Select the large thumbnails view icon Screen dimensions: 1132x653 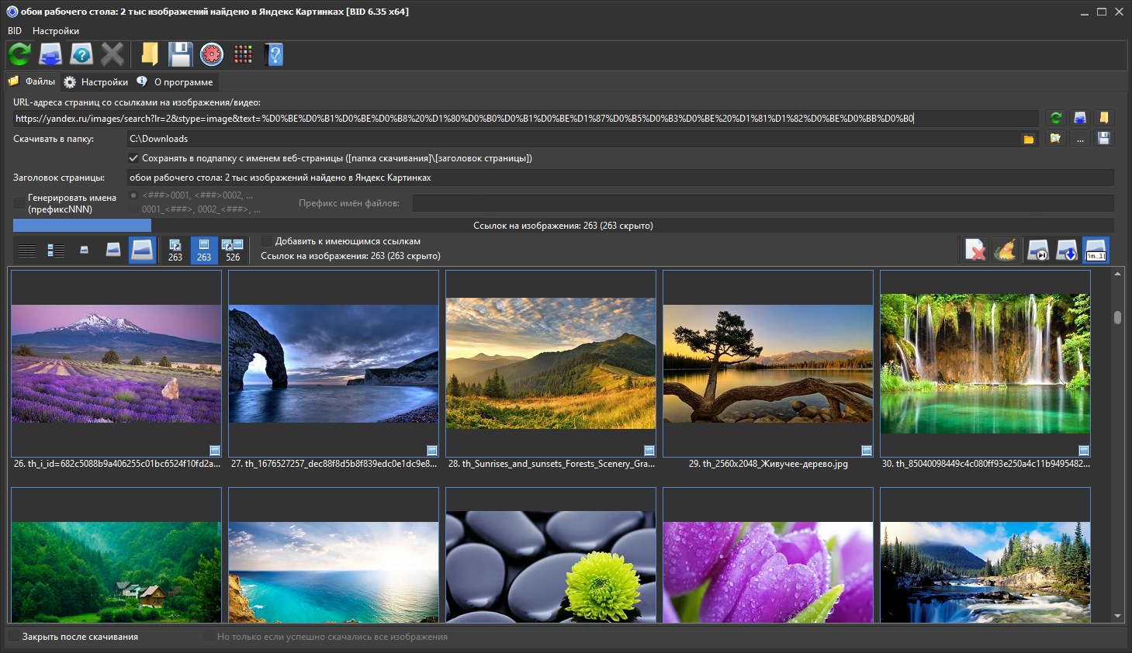click(142, 250)
